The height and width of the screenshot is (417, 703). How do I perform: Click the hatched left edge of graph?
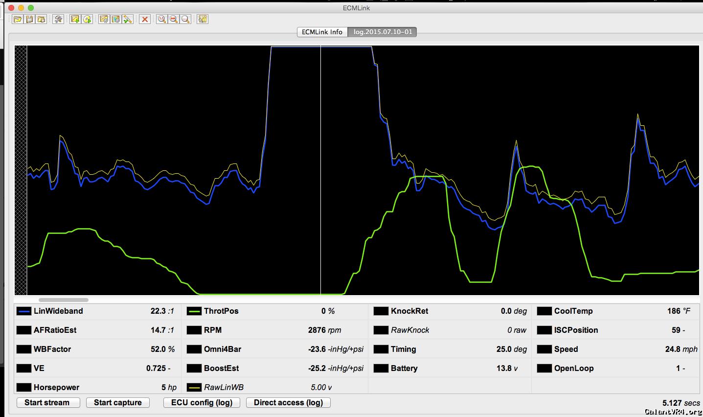pyautogui.click(x=21, y=170)
